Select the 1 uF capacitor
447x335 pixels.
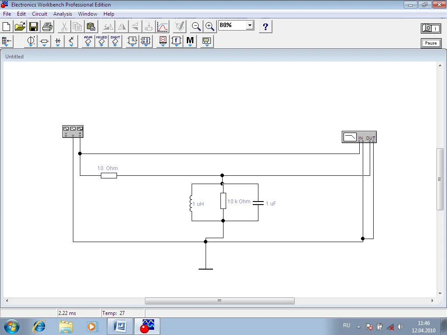click(x=258, y=203)
